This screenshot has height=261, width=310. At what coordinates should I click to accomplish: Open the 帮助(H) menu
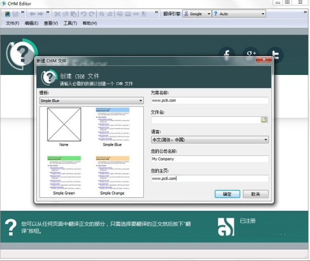coord(90,24)
